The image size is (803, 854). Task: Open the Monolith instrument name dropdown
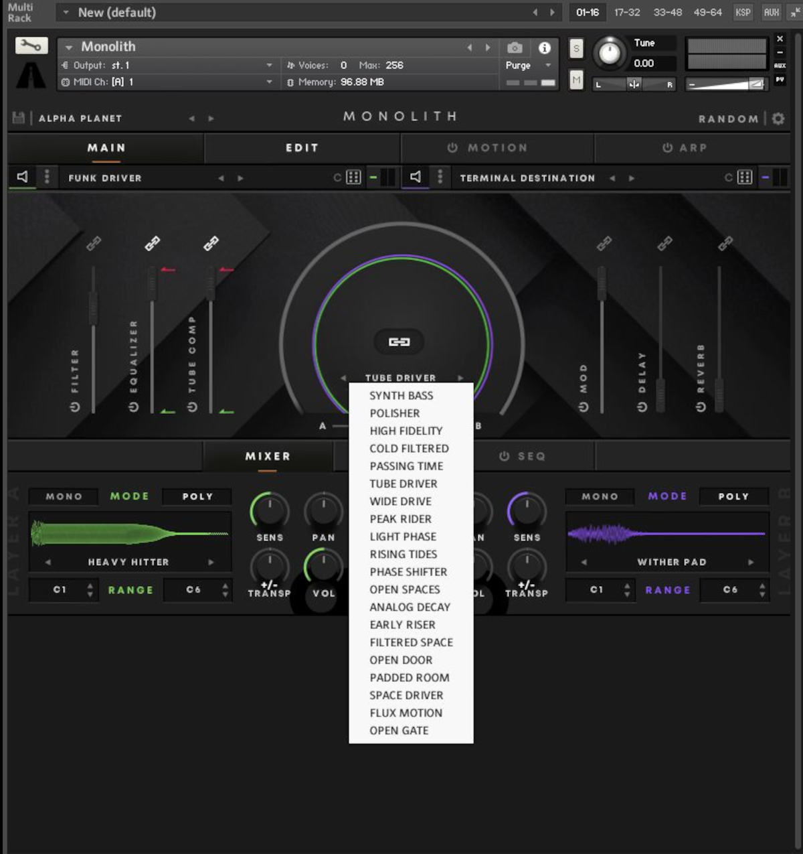(x=69, y=47)
